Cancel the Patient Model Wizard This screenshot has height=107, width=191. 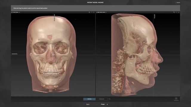coord(178,3)
